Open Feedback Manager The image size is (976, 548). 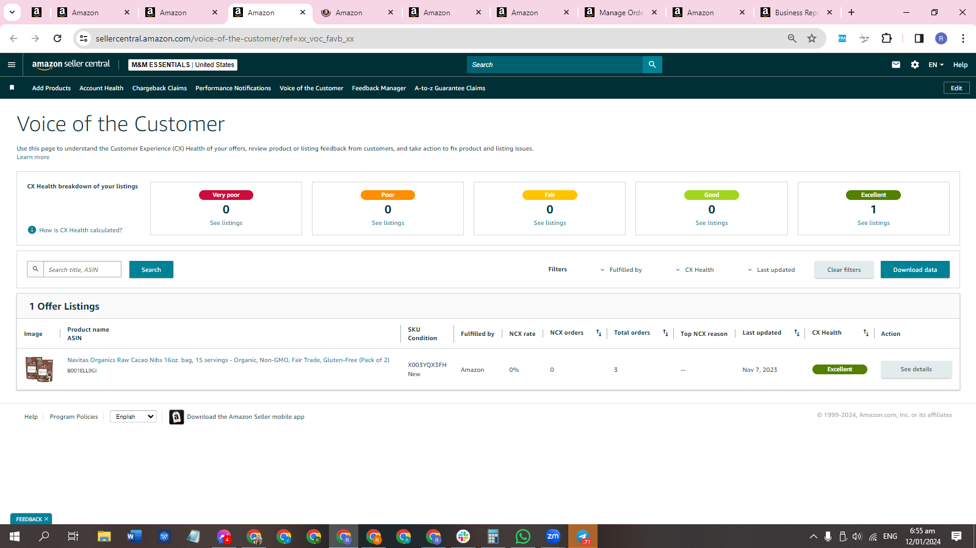379,88
